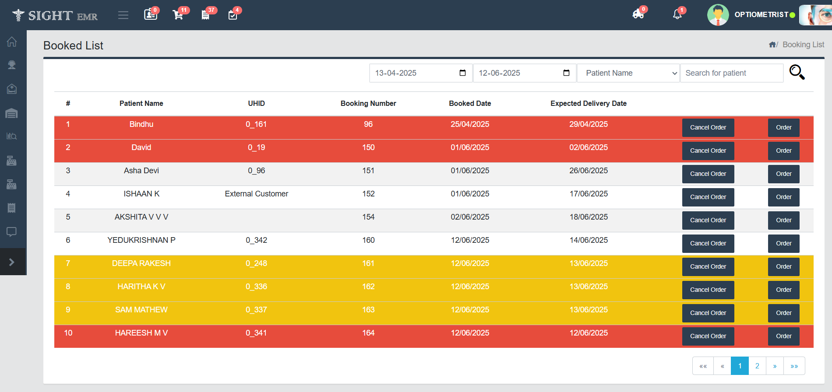832x392 pixels.
Task: Go to page 2 of bookings
Action: click(x=757, y=366)
